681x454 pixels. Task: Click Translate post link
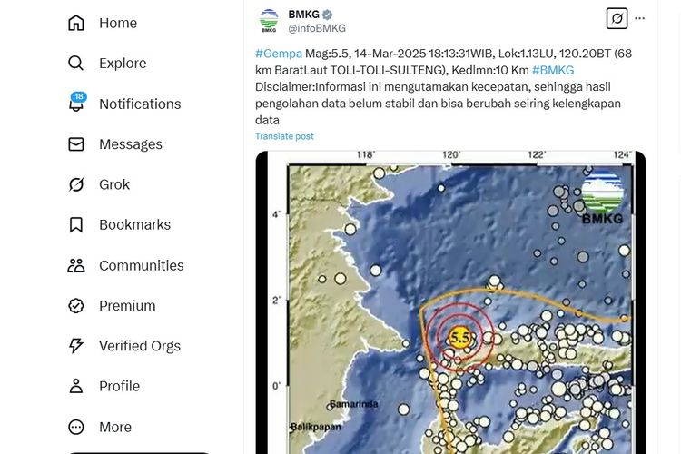click(284, 136)
